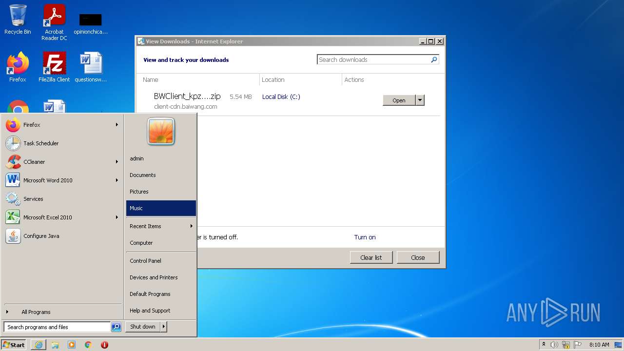Click the Microsoft Excel 2010 icon
The width and height of the screenshot is (624, 351).
[x=13, y=217]
